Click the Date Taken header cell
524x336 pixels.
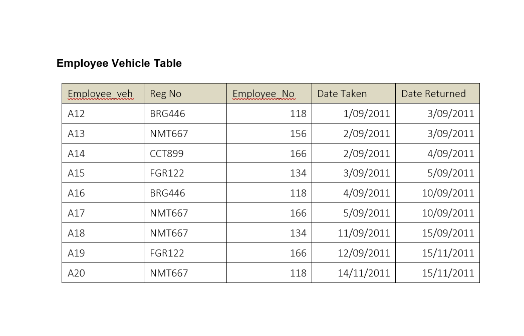pyautogui.click(x=354, y=93)
